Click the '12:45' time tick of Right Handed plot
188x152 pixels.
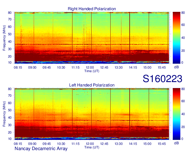104,67
